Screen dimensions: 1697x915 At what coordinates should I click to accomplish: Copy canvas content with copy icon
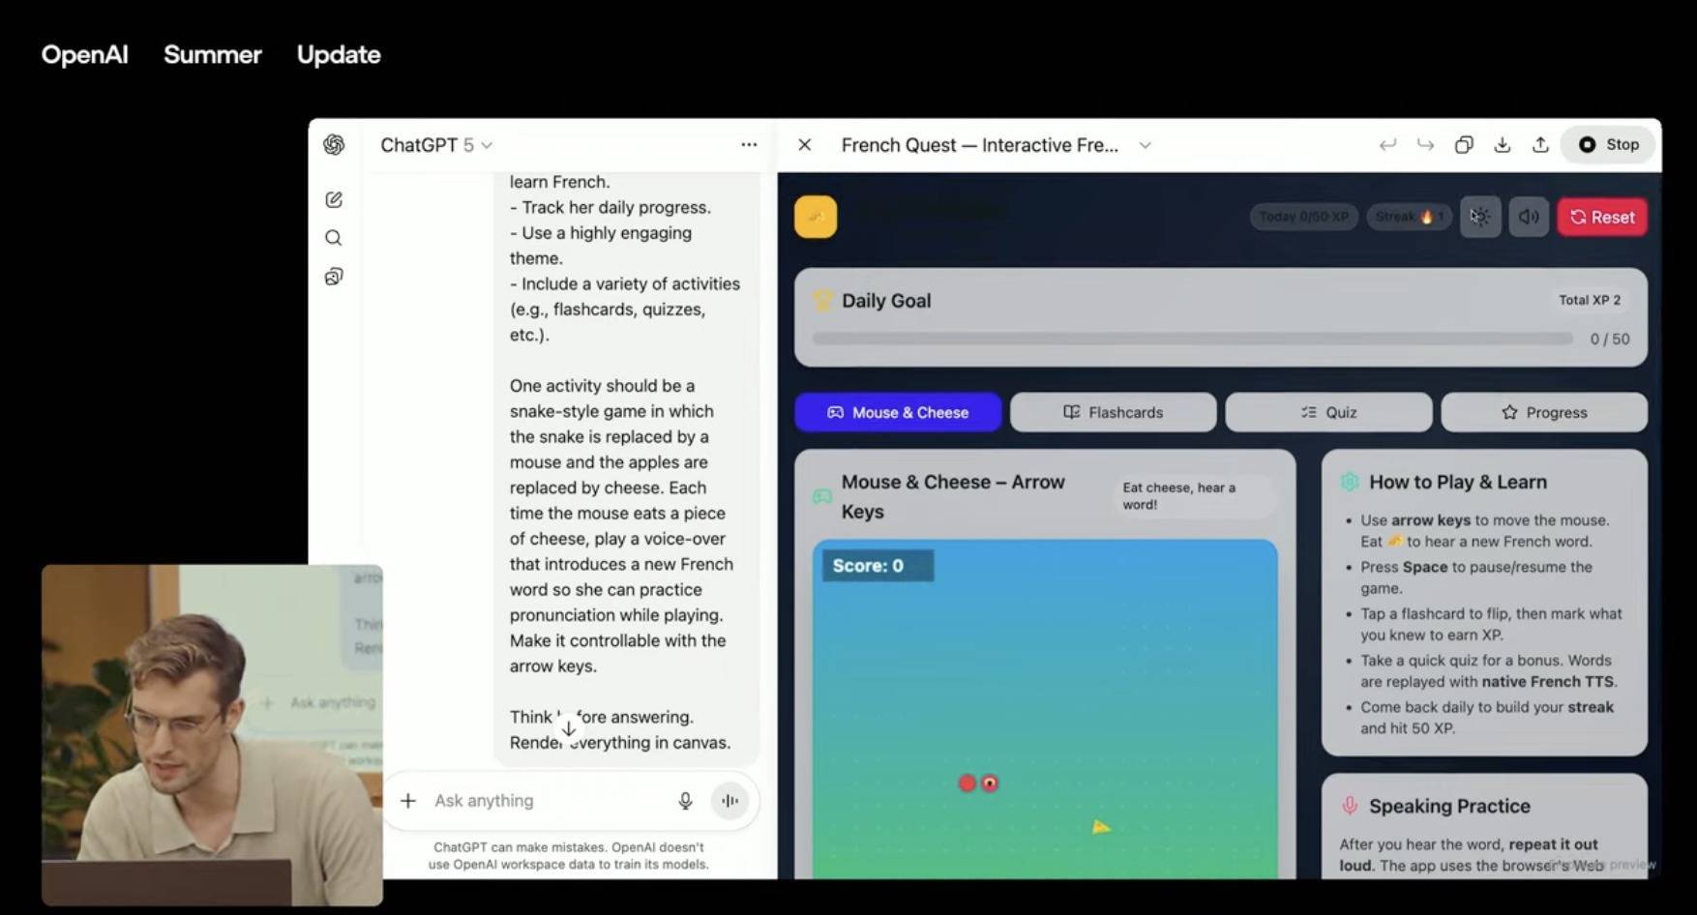(1464, 145)
